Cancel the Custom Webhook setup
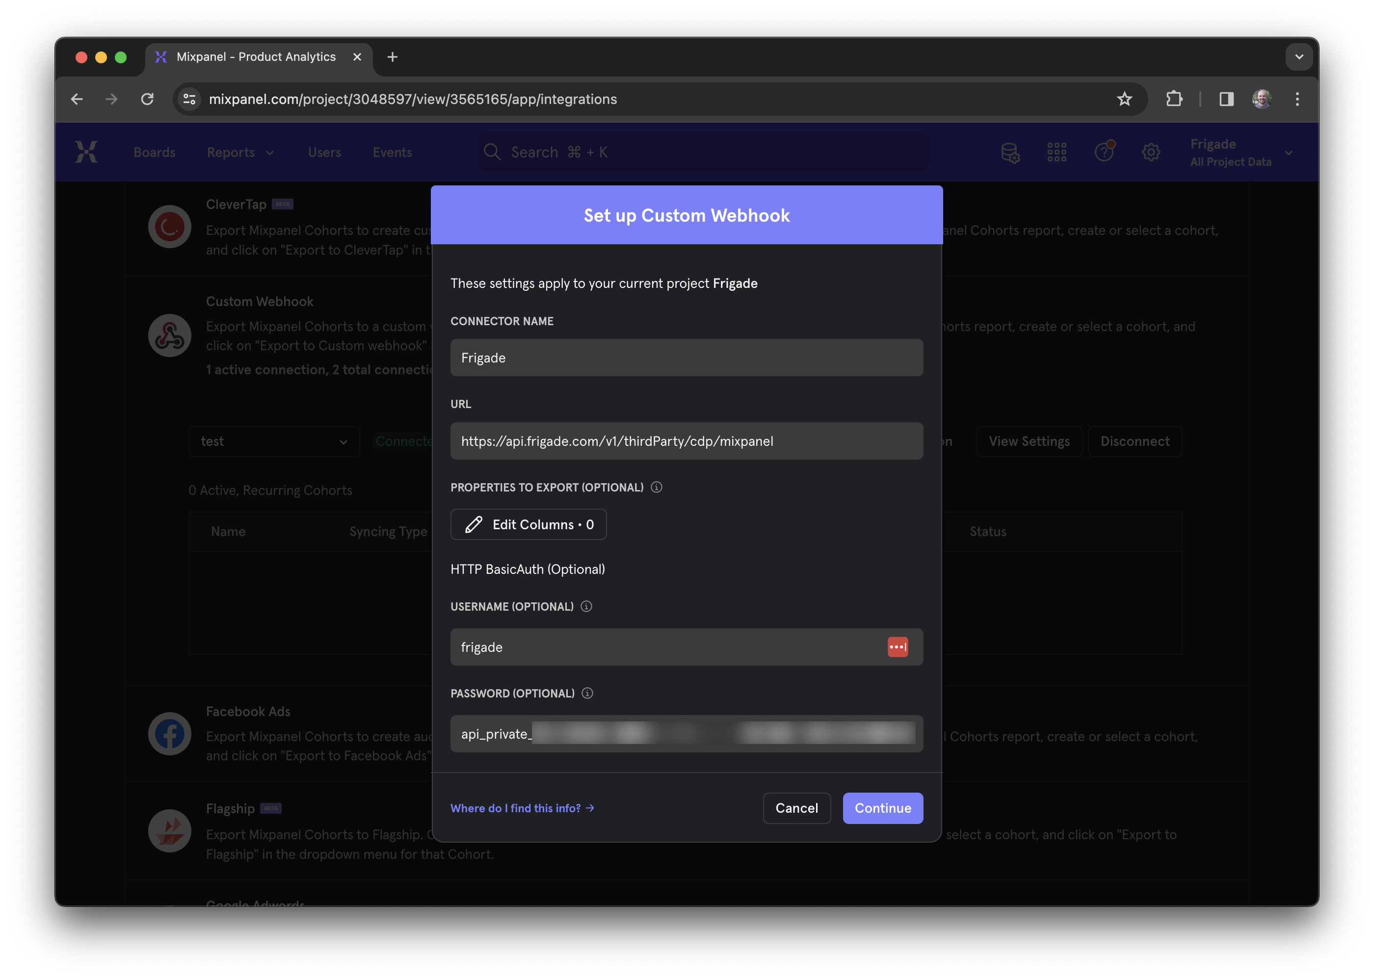Screen dimensions: 1374x979 [796, 808]
